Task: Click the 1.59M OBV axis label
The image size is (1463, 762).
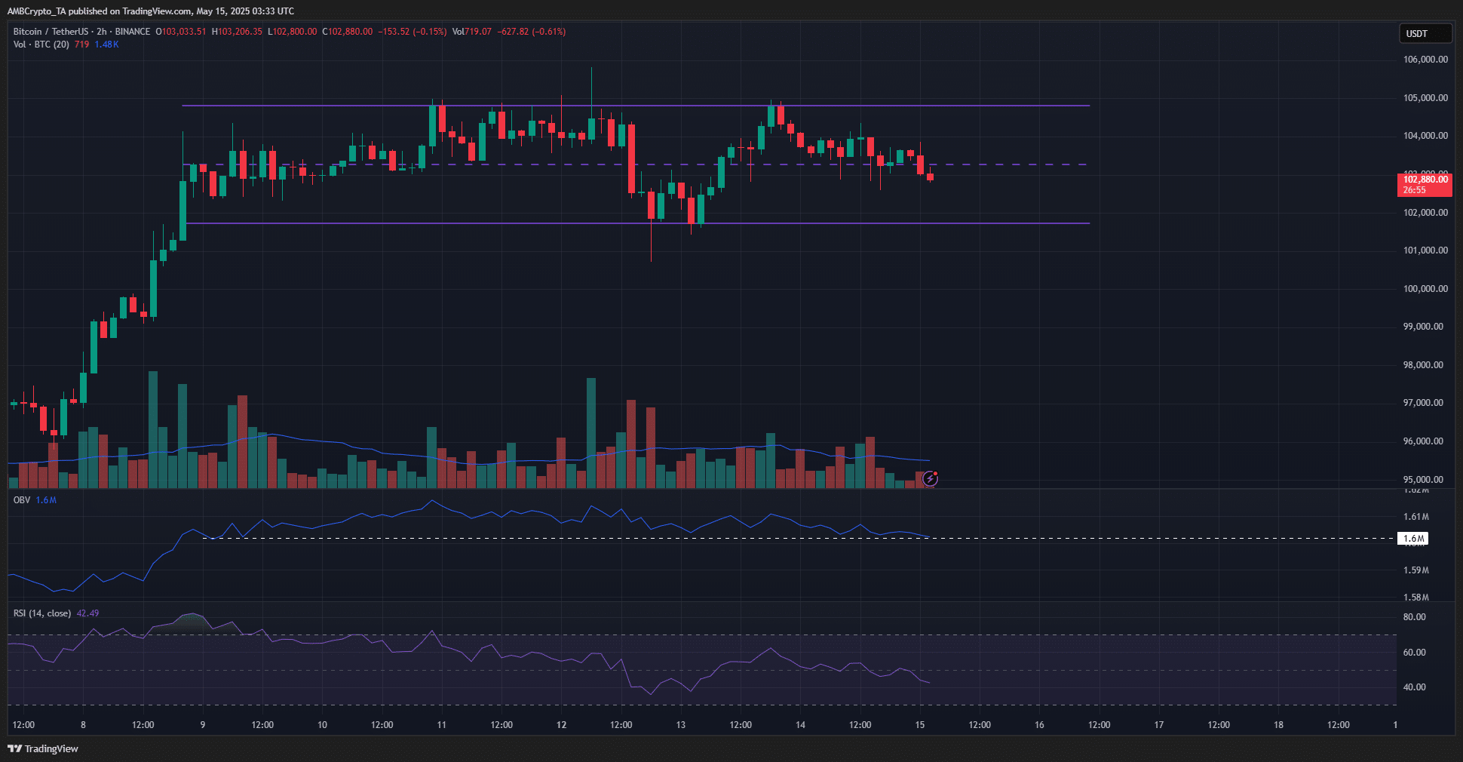Action: (1415, 570)
